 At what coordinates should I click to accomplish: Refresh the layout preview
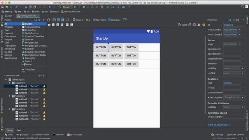(49, 20)
